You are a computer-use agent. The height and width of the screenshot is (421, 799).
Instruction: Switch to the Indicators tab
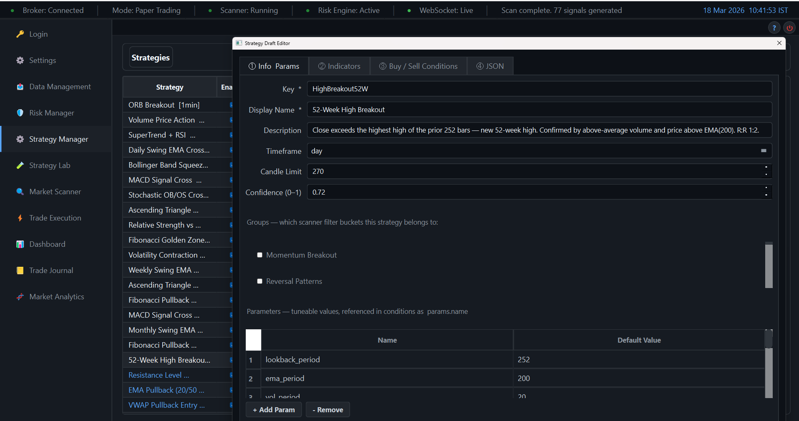tap(339, 66)
